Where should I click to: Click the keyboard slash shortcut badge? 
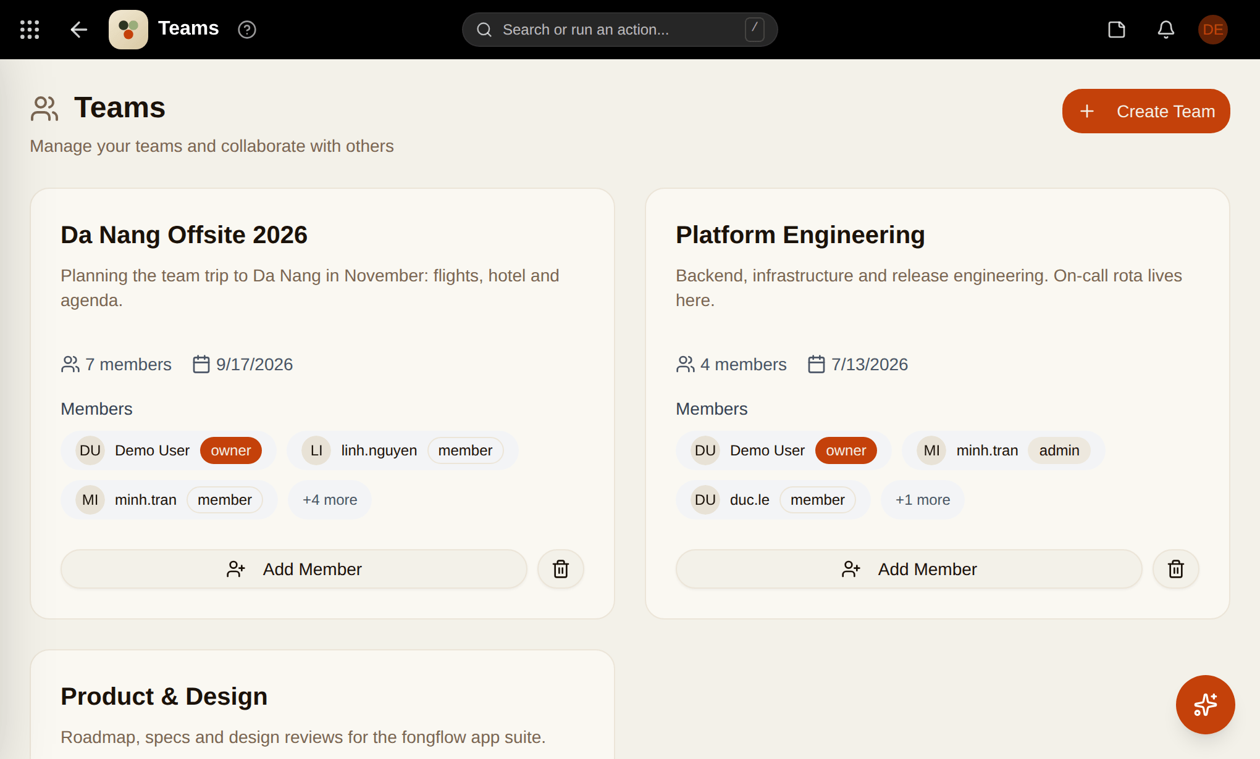pos(754,29)
